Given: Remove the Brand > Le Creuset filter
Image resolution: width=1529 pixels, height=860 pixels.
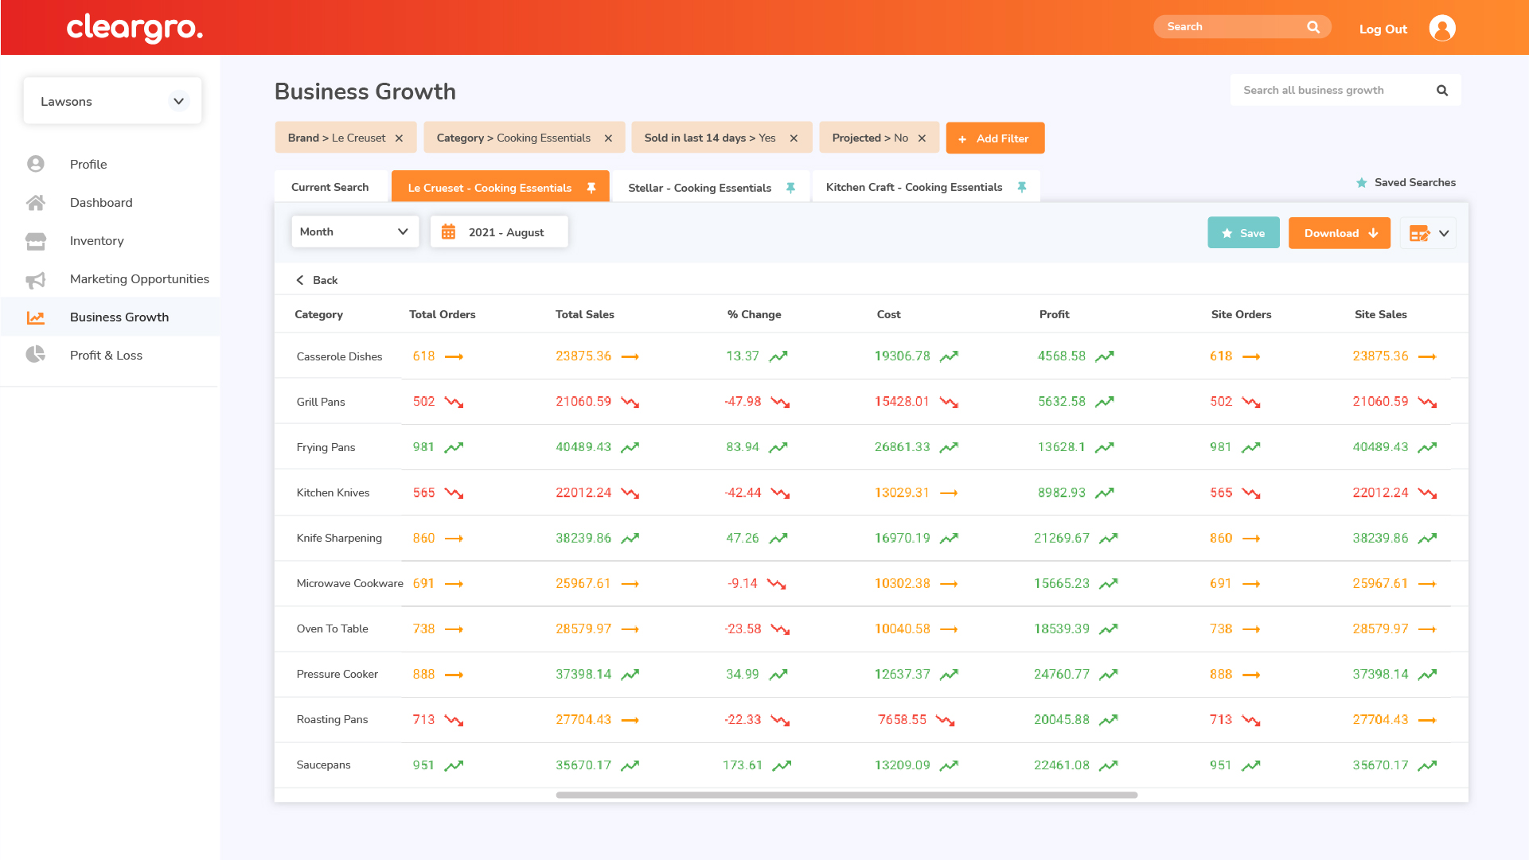Looking at the screenshot, I should coord(399,138).
